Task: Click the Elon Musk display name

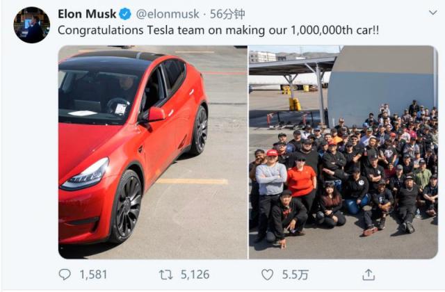Action: pyautogui.click(x=87, y=14)
